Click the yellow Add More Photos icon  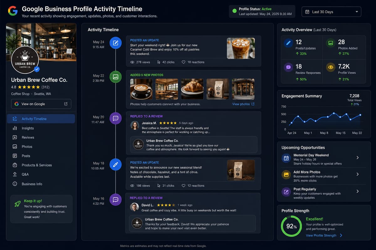[286, 175]
